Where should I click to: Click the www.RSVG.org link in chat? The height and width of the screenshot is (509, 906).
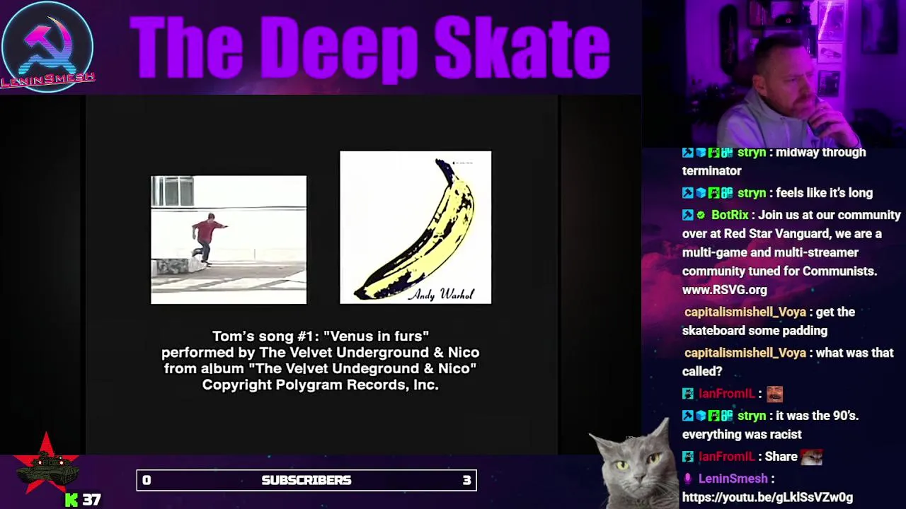pyautogui.click(x=724, y=290)
